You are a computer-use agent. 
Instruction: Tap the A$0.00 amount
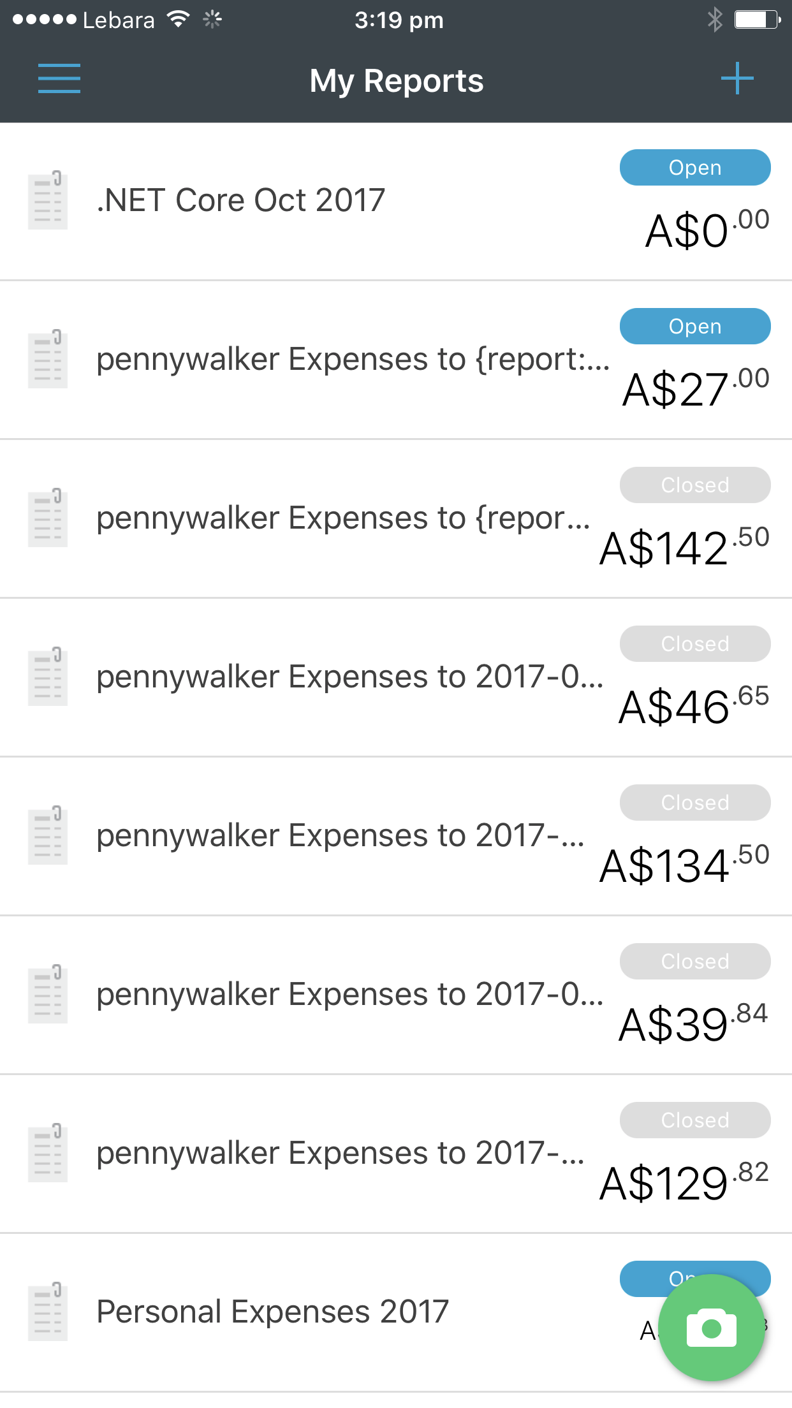(x=707, y=230)
